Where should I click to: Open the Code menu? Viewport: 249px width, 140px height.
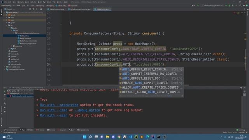[27, 2]
